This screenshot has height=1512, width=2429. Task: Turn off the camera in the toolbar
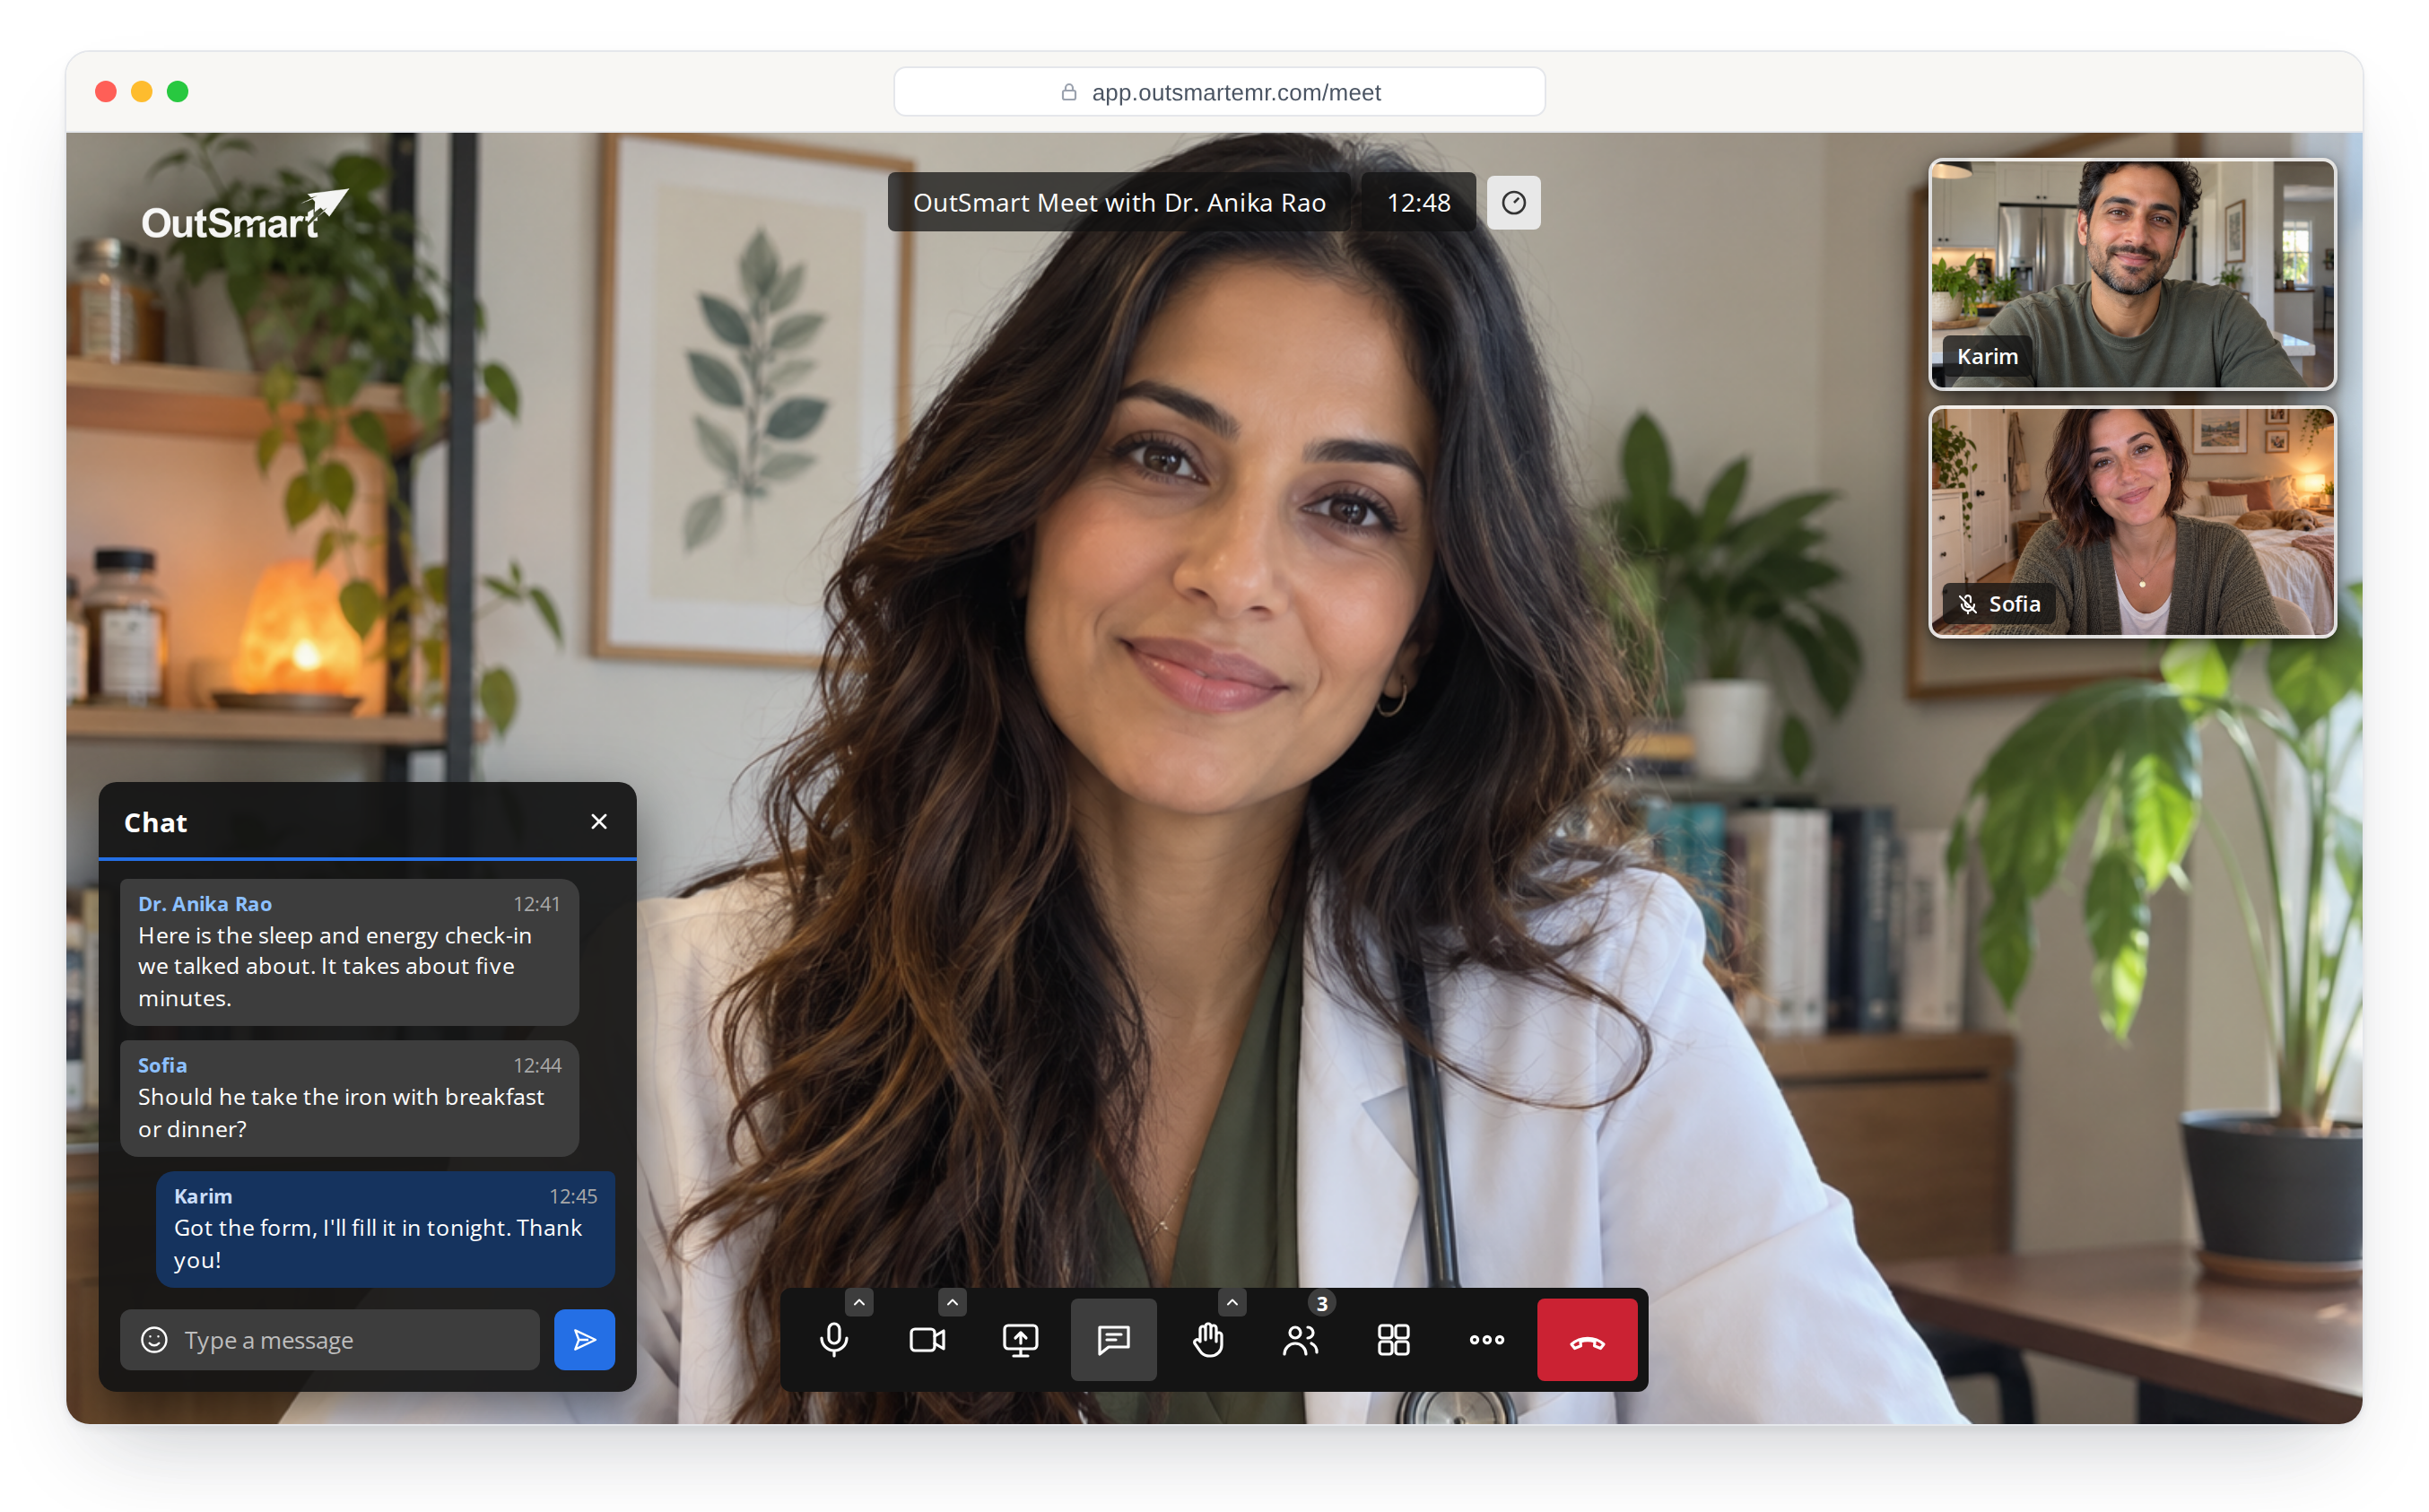click(x=927, y=1339)
